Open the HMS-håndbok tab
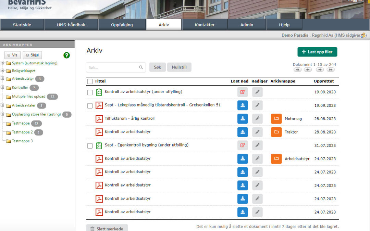Screen dimensions: 370x231 (71, 25)
